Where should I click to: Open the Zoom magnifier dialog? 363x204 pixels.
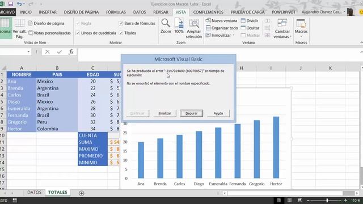pos(166,26)
